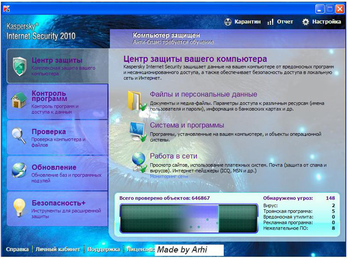Open Настройка settings
The width and height of the screenshot is (348, 259).
[327, 21]
